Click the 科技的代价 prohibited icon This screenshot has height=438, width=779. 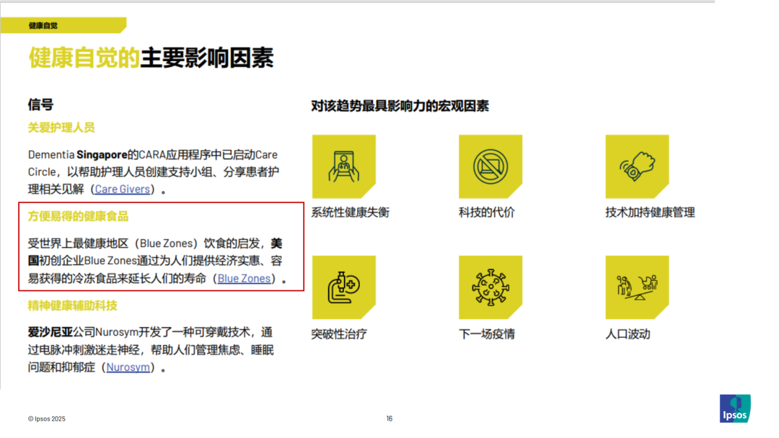click(x=490, y=166)
